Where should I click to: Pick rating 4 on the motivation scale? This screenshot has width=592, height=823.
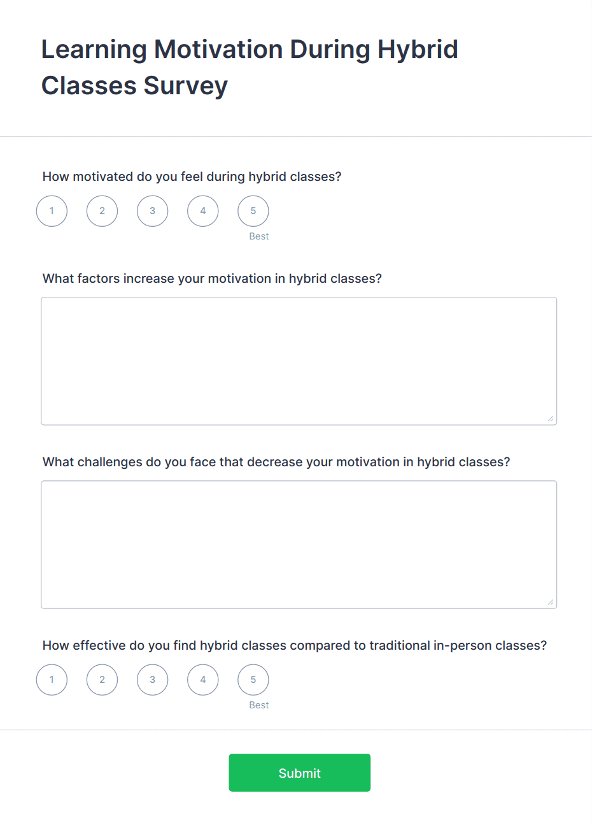point(202,211)
